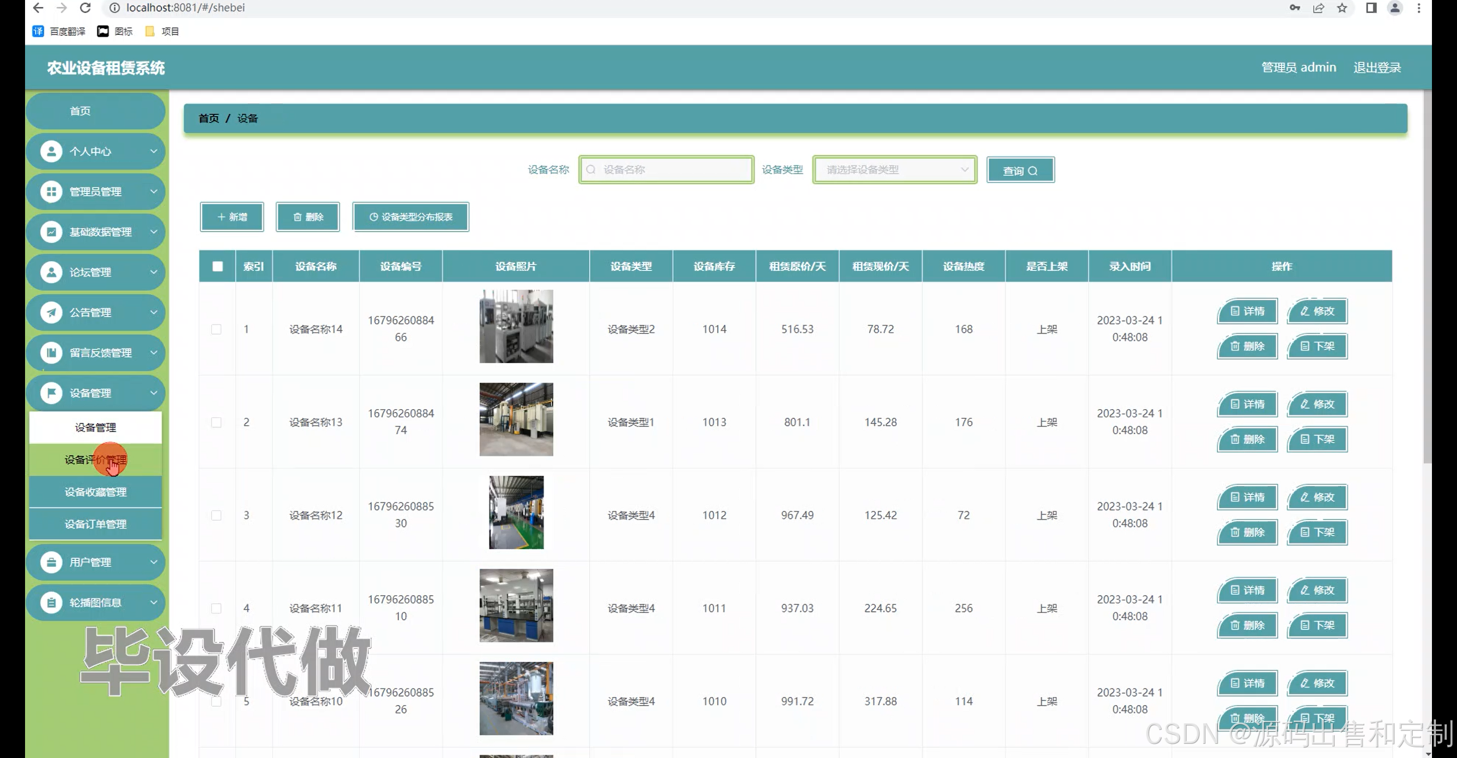Click the 管理员管理 grid icon
The height and width of the screenshot is (758, 1457).
tap(51, 192)
